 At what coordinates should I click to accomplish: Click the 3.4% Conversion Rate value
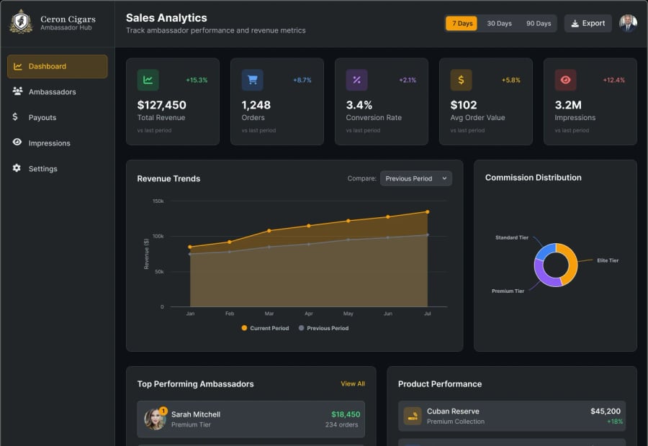pos(359,105)
